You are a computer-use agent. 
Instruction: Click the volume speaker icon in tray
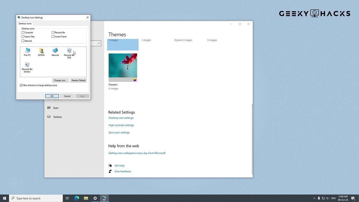pos(328,198)
